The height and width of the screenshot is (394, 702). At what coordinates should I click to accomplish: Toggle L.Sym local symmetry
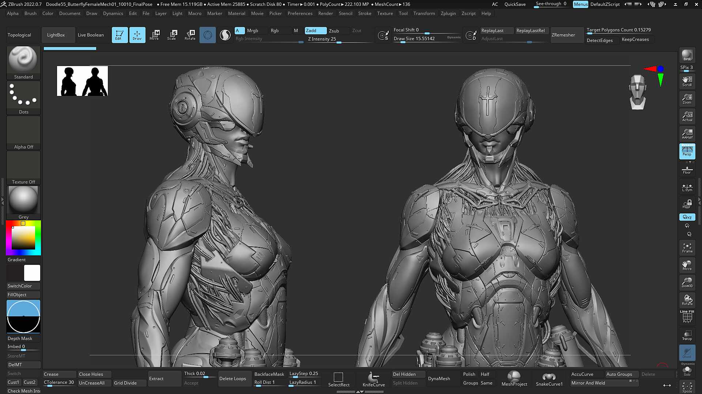click(687, 186)
